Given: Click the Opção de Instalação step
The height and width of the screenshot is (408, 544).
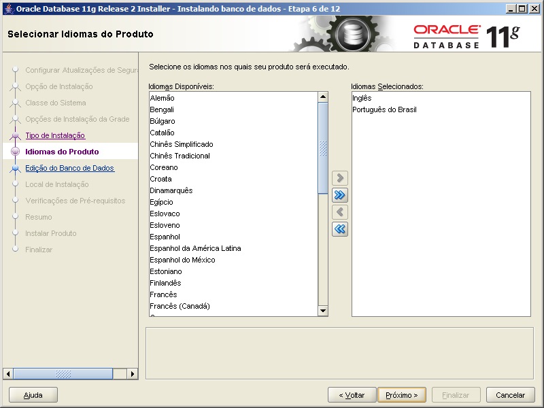Looking at the screenshot, I should tap(59, 86).
